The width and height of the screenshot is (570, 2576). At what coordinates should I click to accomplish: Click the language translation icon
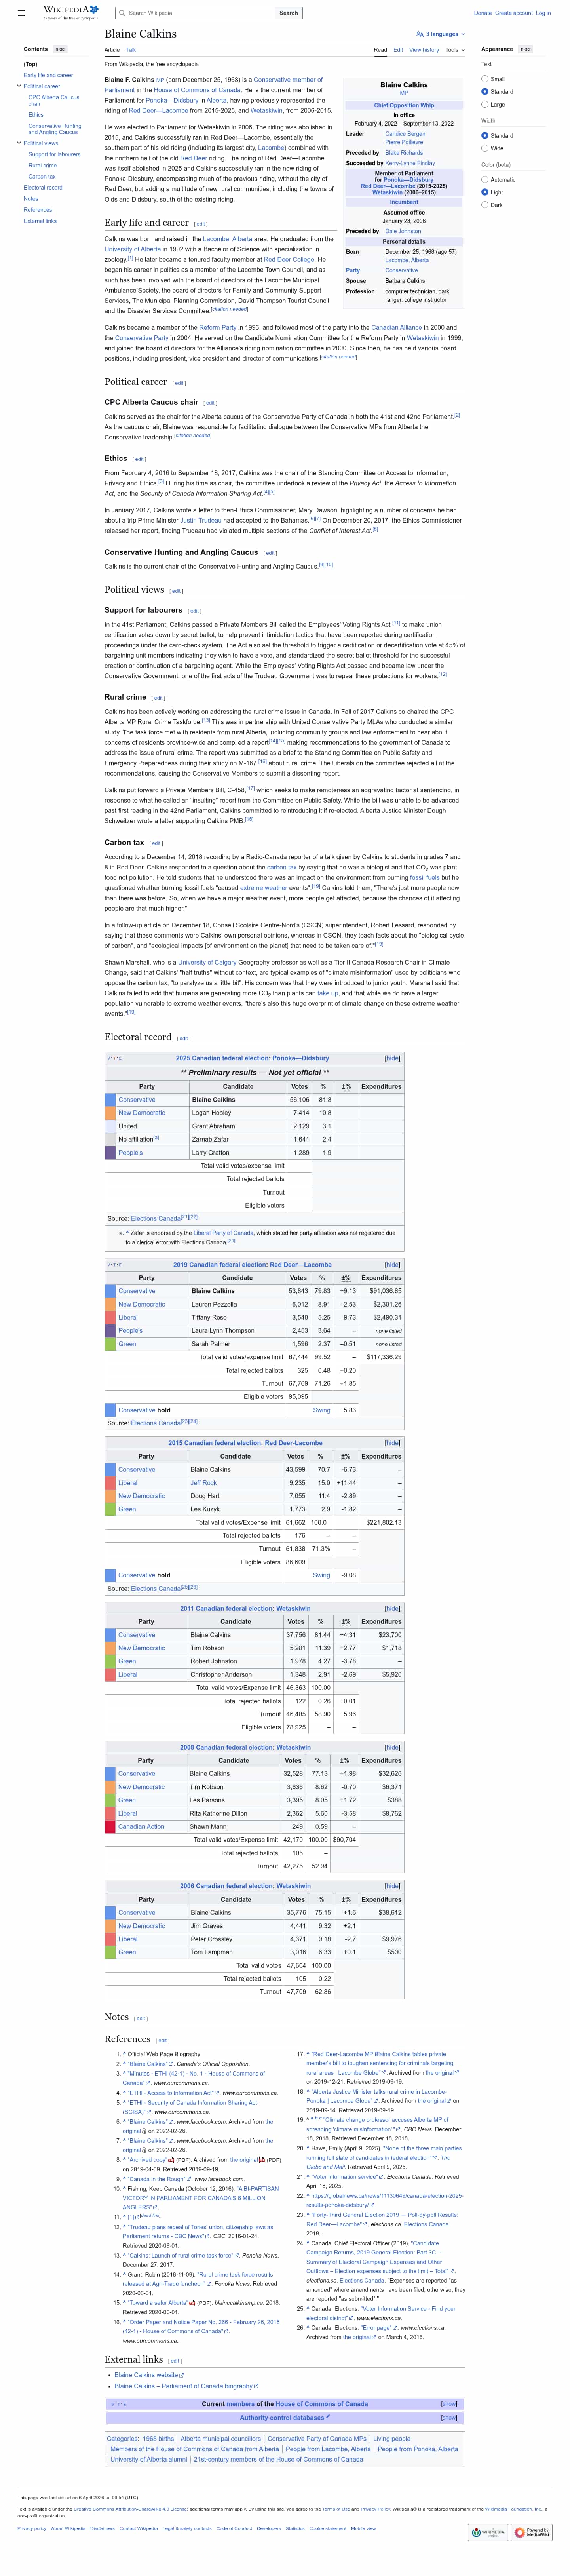[420, 34]
